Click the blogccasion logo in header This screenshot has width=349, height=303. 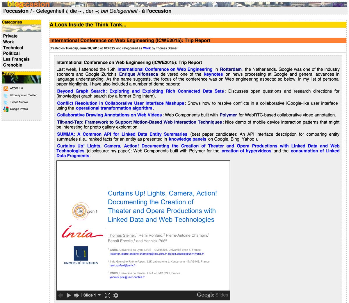pos(28,4)
